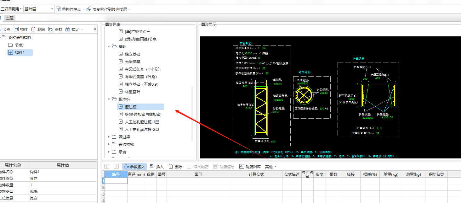Click the move-up arrow in rebar toolbar

coord(107,167)
